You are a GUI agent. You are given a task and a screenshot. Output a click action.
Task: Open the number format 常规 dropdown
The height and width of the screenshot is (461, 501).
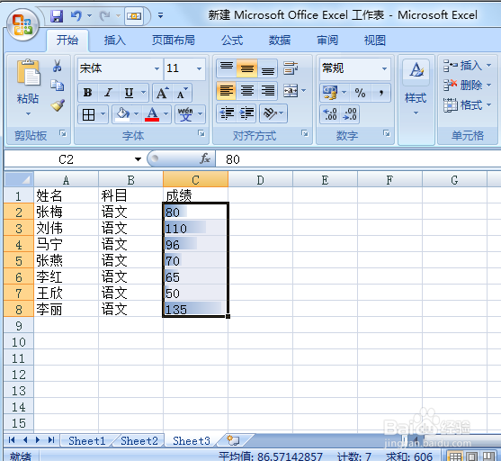tap(384, 68)
